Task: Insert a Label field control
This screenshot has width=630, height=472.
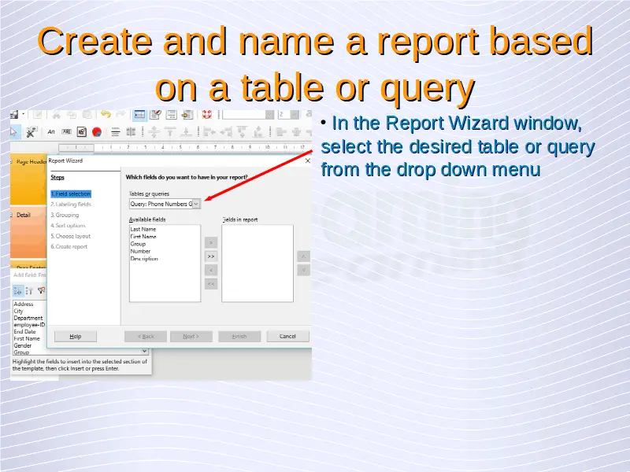Action: 51,131
